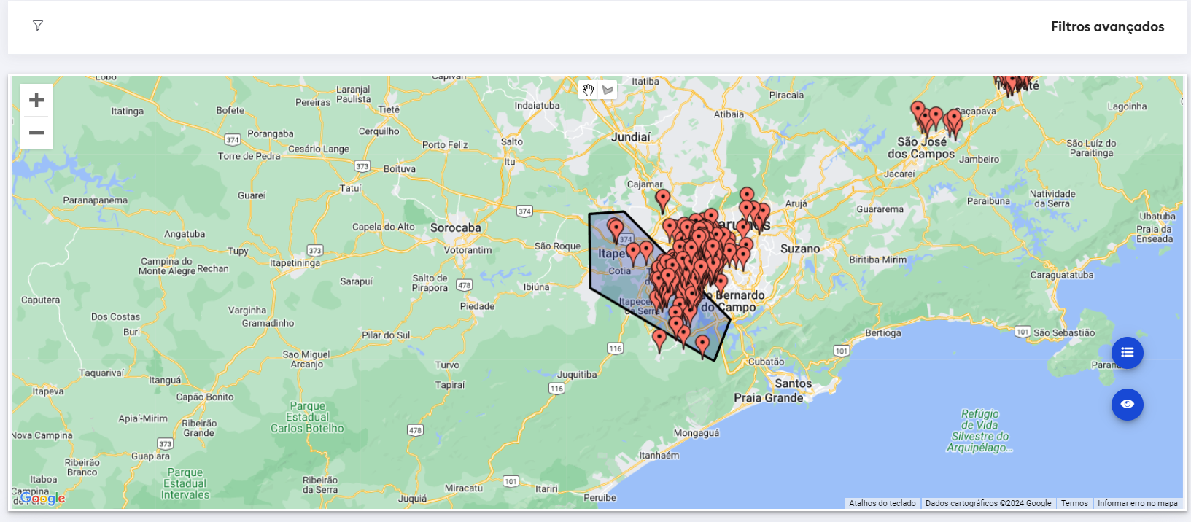The width and height of the screenshot is (1191, 522).
Task: Click the Boituva label
Action: pos(400,169)
